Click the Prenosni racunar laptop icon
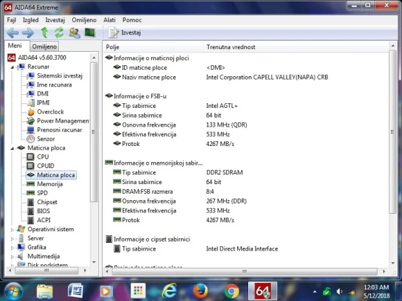Viewport: 402px width, 301px height. [x=31, y=130]
